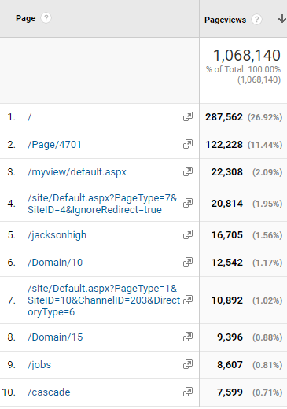Open the /Page/4701 link
This screenshot has width=287, height=409.
tap(54, 145)
